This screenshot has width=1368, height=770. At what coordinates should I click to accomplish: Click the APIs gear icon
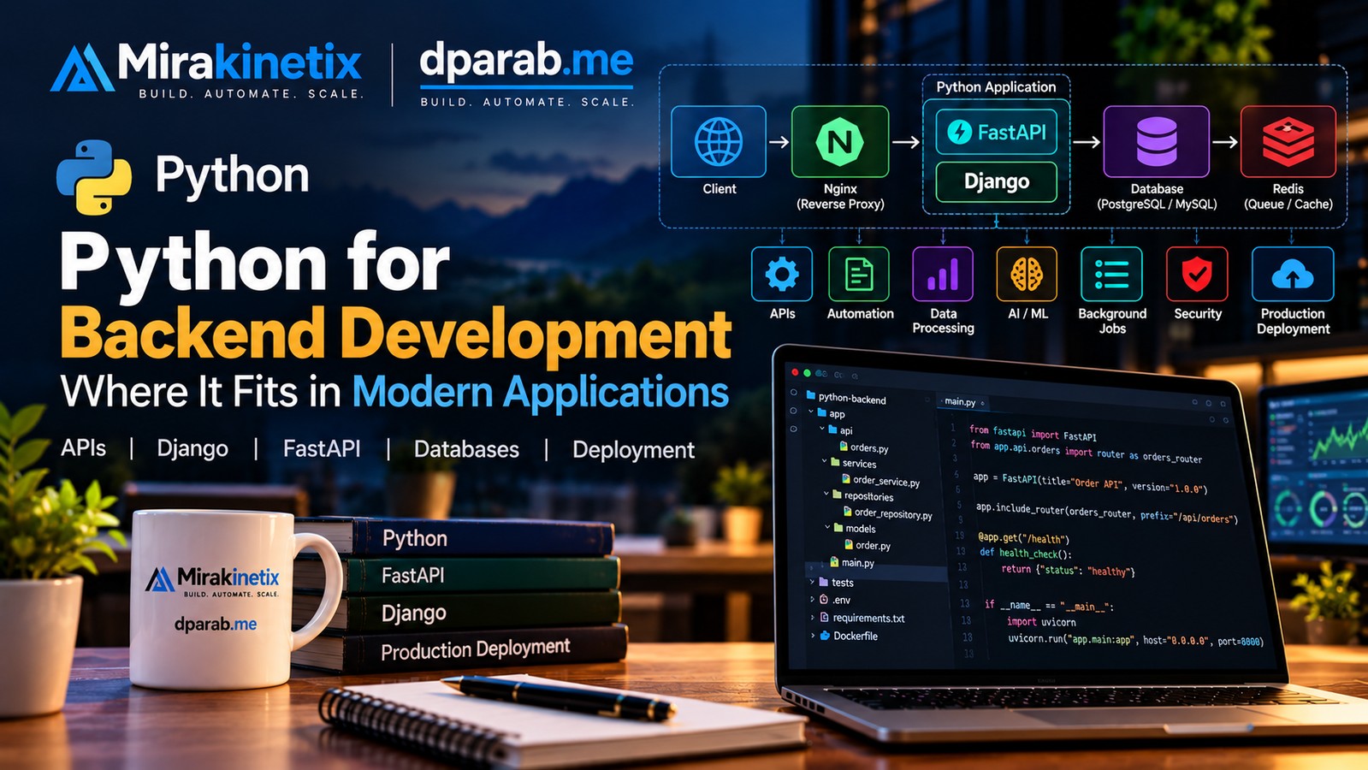click(x=782, y=274)
